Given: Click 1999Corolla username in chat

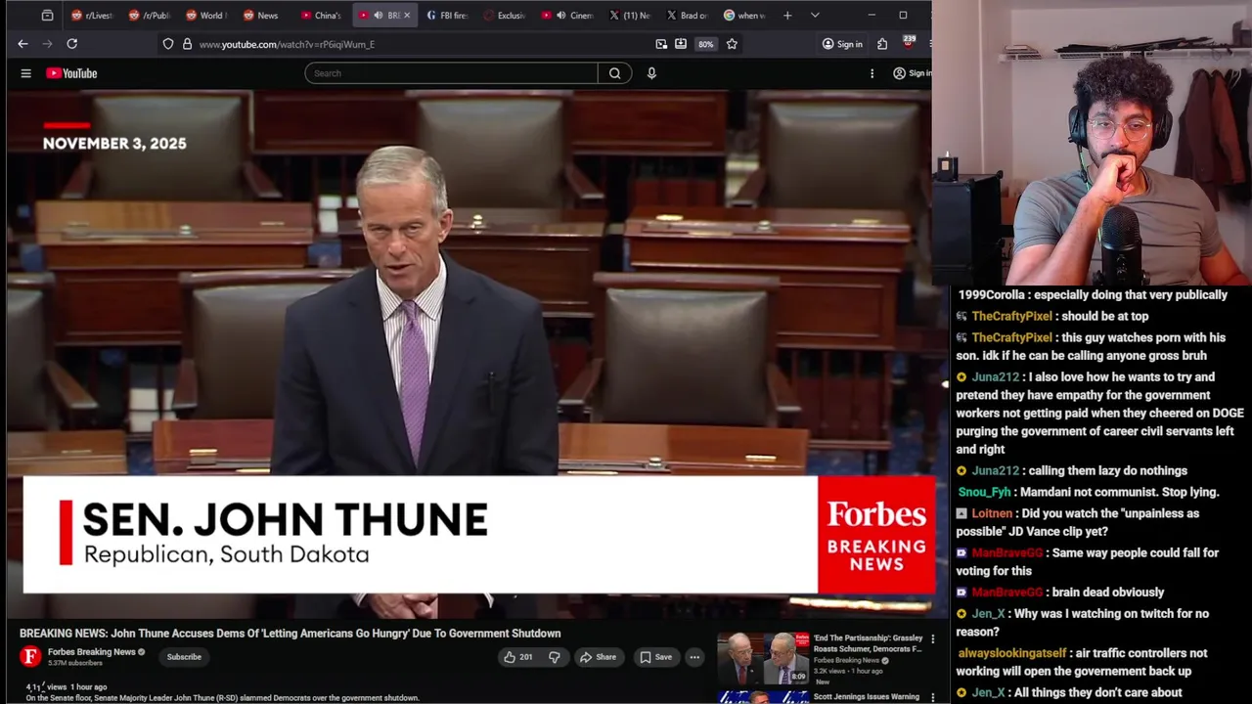Looking at the screenshot, I should point(992,294).
